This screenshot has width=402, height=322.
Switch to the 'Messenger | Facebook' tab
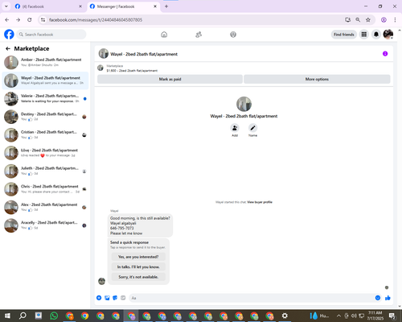(123, 6)
